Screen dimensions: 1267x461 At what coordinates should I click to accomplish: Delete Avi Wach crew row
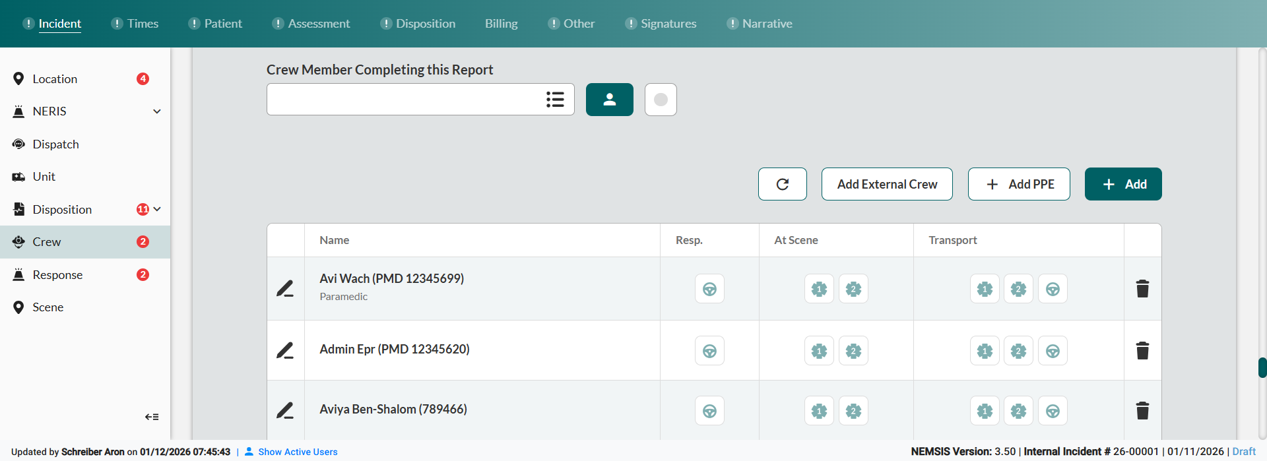point(1142,289)
